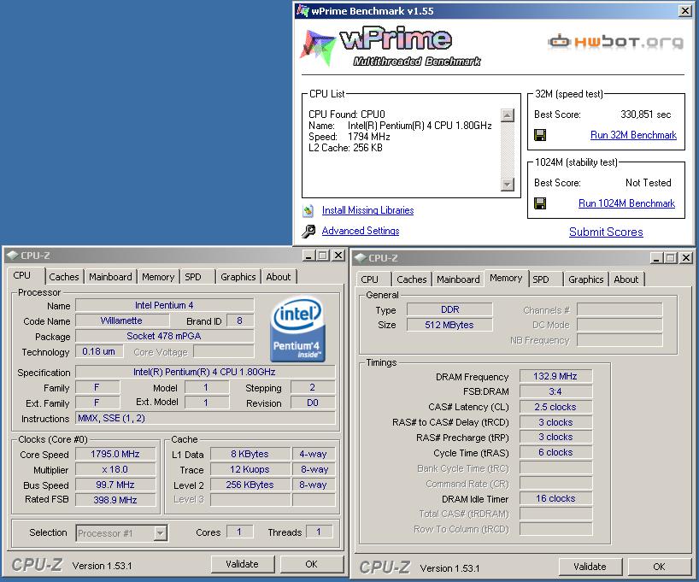Click the wPrime logo icon
The height and width of the screenshot is (582, 699).
click(317, 48)
